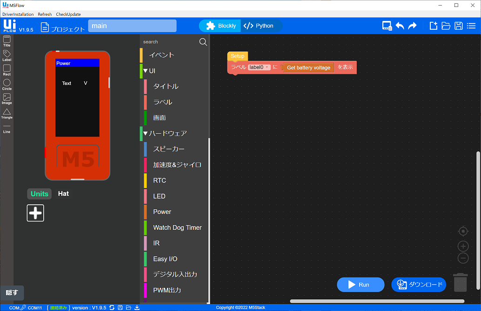Click the block search field
This screenshot has height=311, width=481.
170,42
